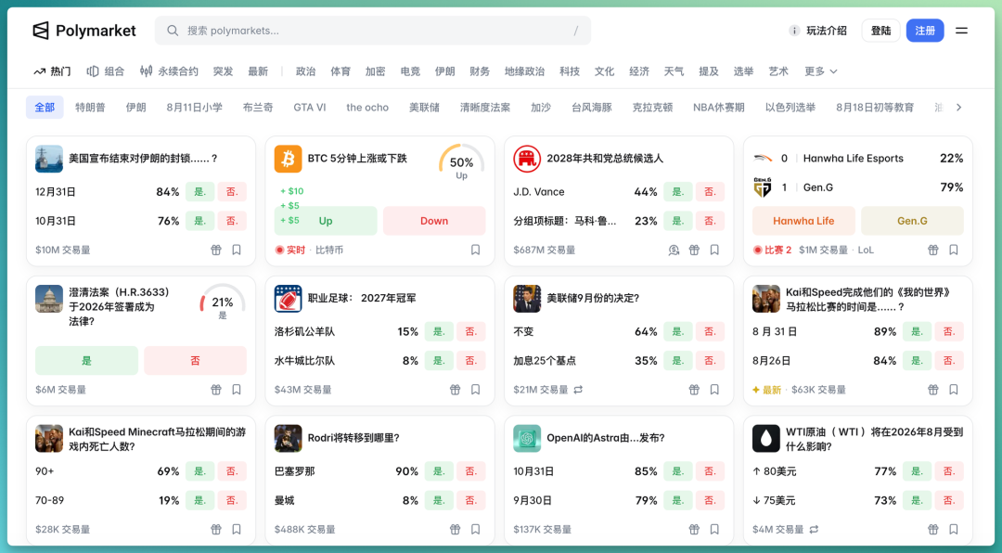Show more topic filters with right chevron

958,108
